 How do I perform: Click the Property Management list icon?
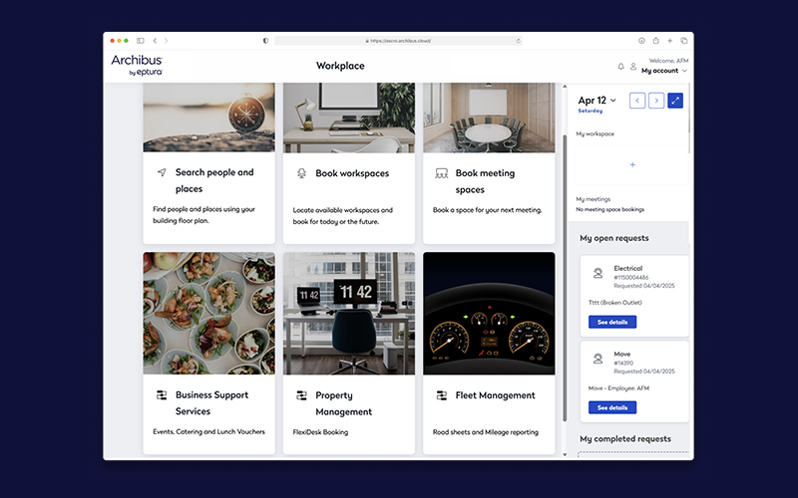pyautogui.click(x=302, y=395)
